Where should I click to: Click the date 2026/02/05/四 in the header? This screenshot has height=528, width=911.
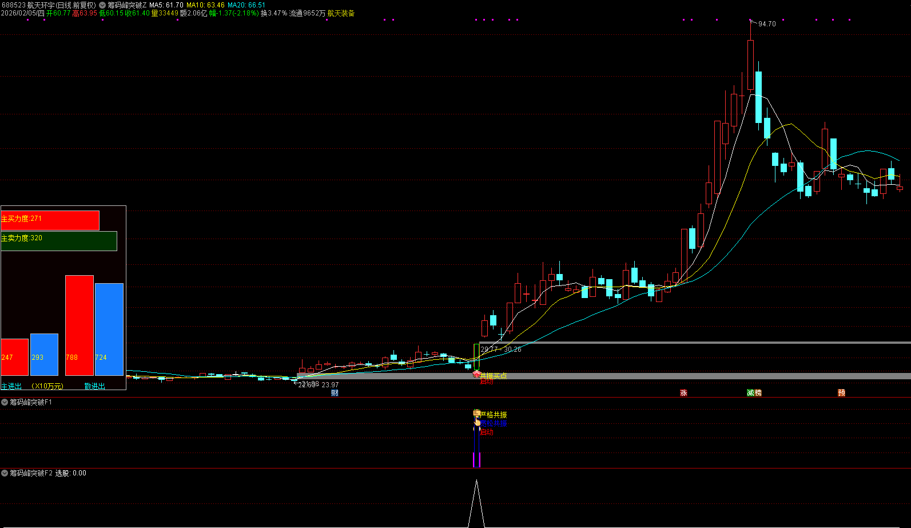tap(23, 13)
